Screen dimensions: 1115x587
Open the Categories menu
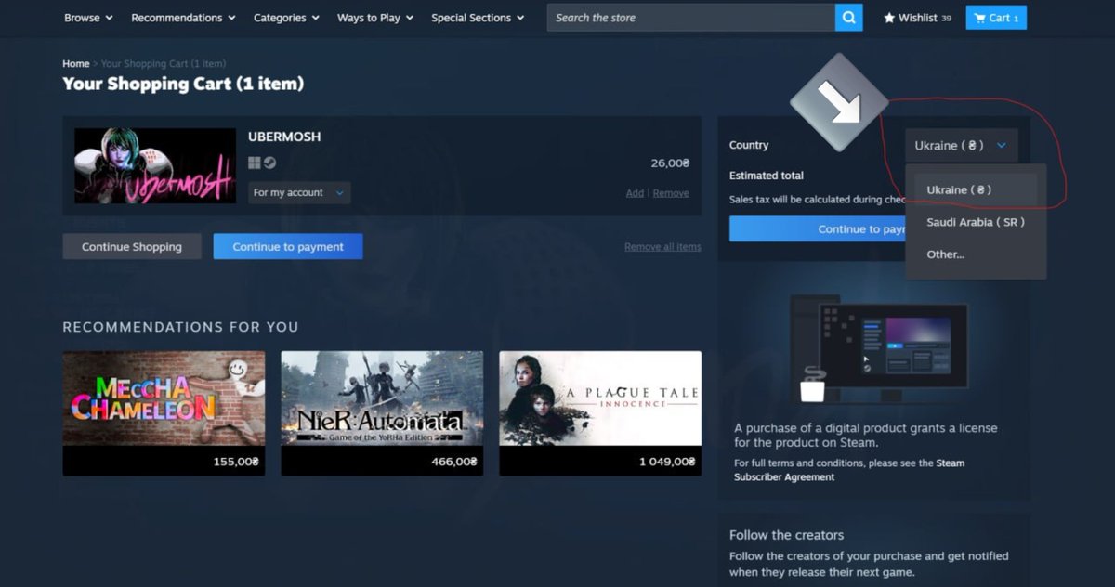point(286,18)
